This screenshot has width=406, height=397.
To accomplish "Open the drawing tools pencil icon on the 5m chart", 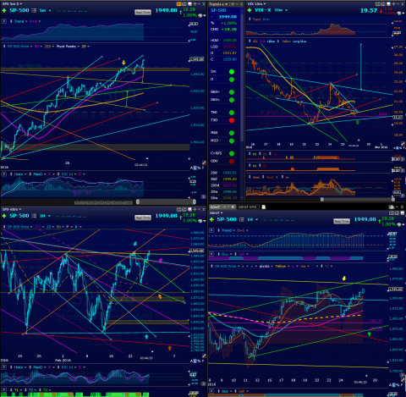I will tap(204, 163).
